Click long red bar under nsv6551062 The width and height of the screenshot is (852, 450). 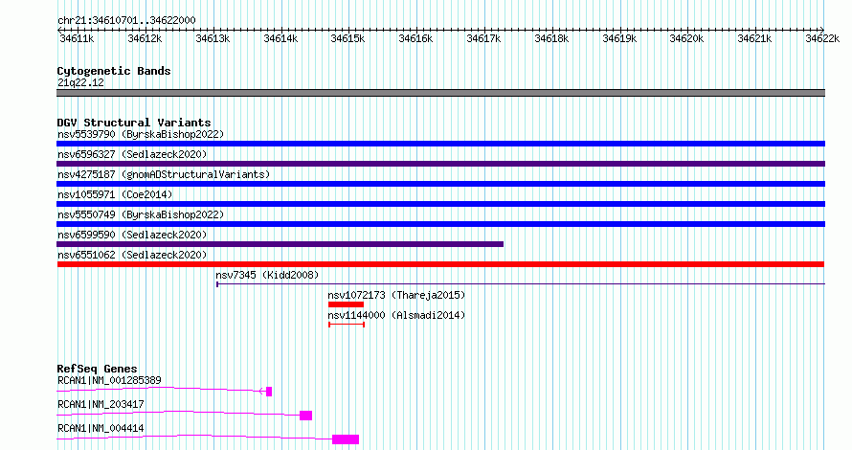(440, 264)
